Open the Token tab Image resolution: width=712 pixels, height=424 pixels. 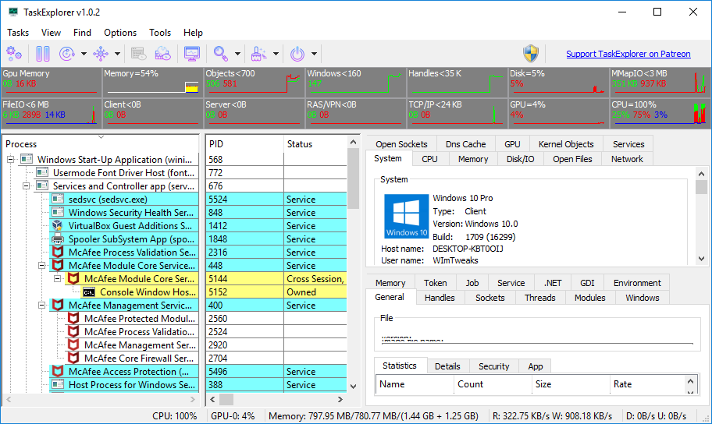[x=435, y=282]
